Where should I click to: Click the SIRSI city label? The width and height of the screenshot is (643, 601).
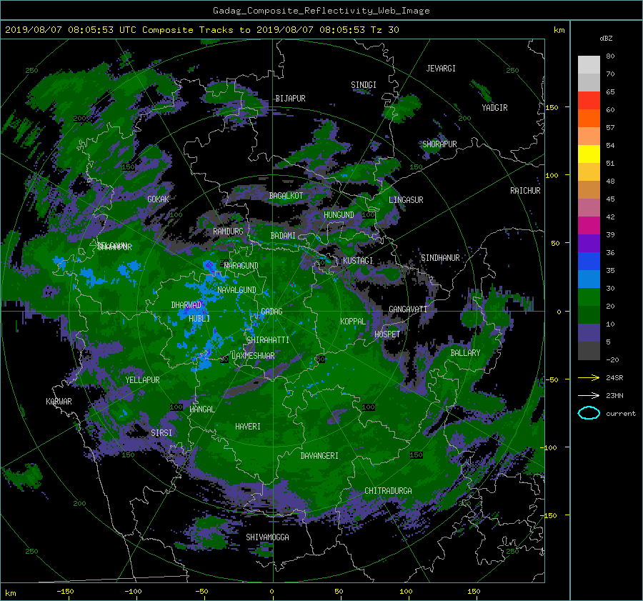click(161, 433)
